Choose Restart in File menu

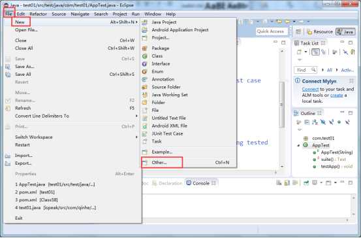(x=72, y=145)
